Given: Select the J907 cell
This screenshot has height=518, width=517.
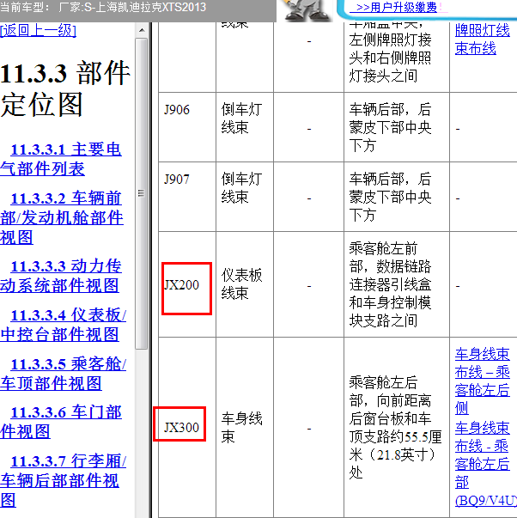Looking at the screenshot, I should [187, 197].
